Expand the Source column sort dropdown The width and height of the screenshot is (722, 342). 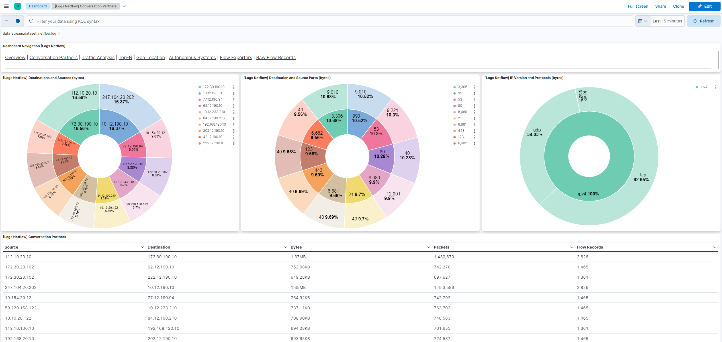142,247
